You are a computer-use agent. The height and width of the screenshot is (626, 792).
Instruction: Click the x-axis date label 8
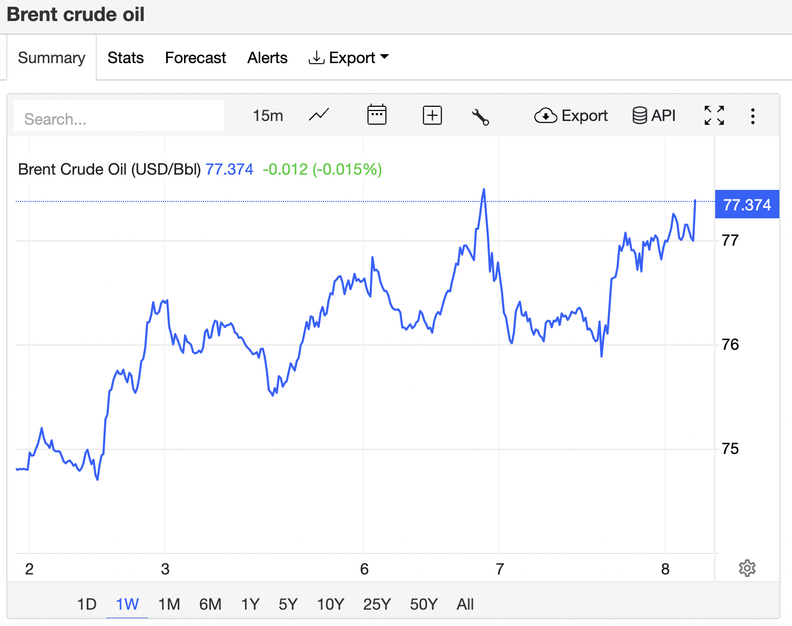[665, 569]
